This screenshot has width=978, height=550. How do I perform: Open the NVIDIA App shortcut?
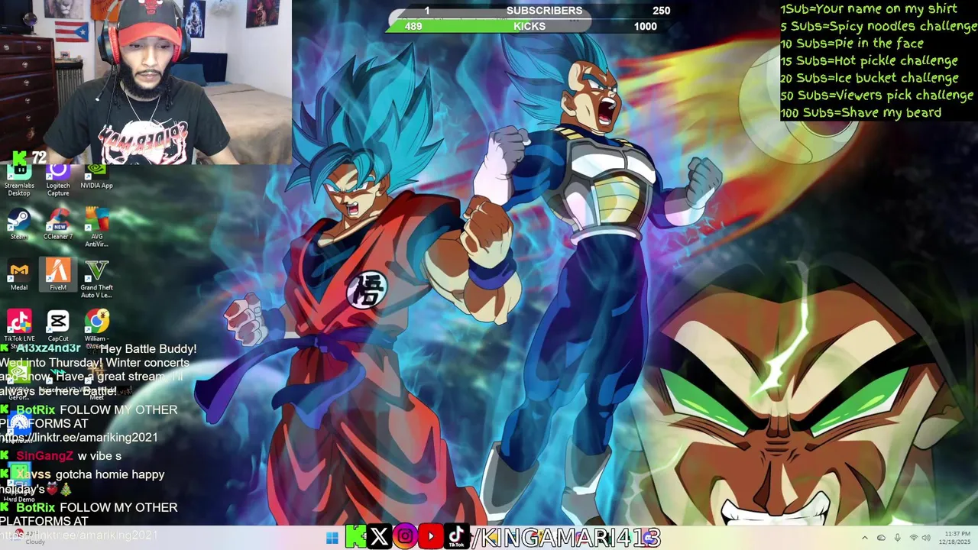pyautogui.click(x=96, y=177)
